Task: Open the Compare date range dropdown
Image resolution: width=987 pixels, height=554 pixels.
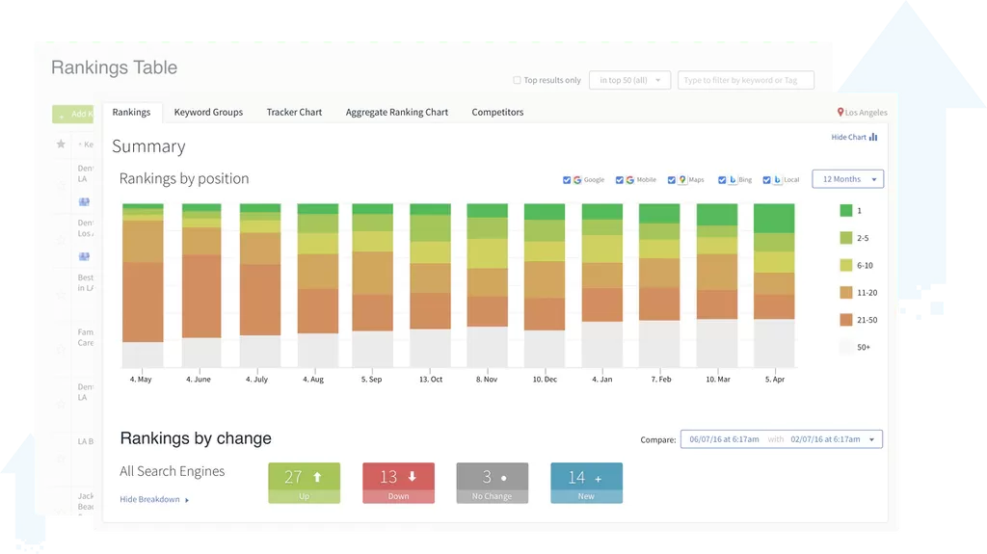Action: coord(781,439)
